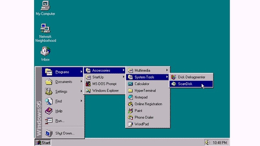Viewport: 260px width, 146px height.
Task: Click the Online Registration icon
Action: point(130,104)
